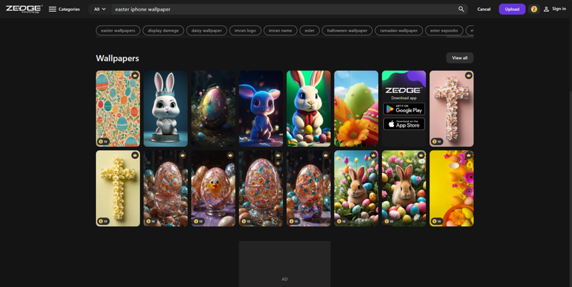This screenshot has height=287, width=572.
Task: Get the app on Google Play
Action: (404, 109)
